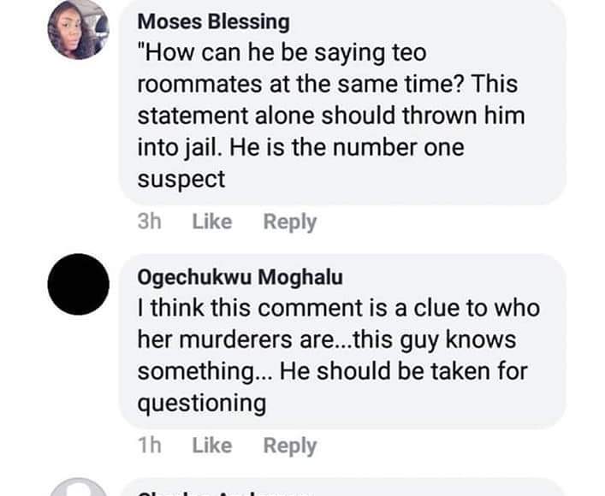Click Ogechukwu Moghalu's black circular avatar

pos(78,285)
